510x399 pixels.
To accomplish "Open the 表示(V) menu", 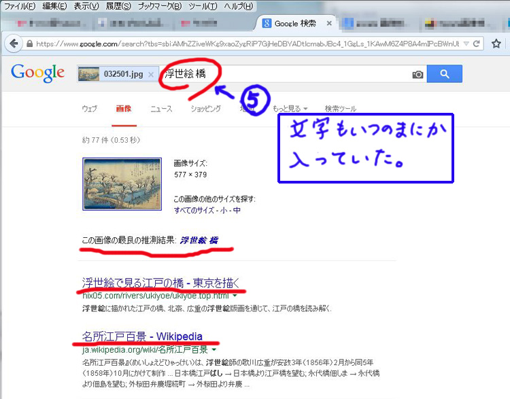I will (86, 6).
